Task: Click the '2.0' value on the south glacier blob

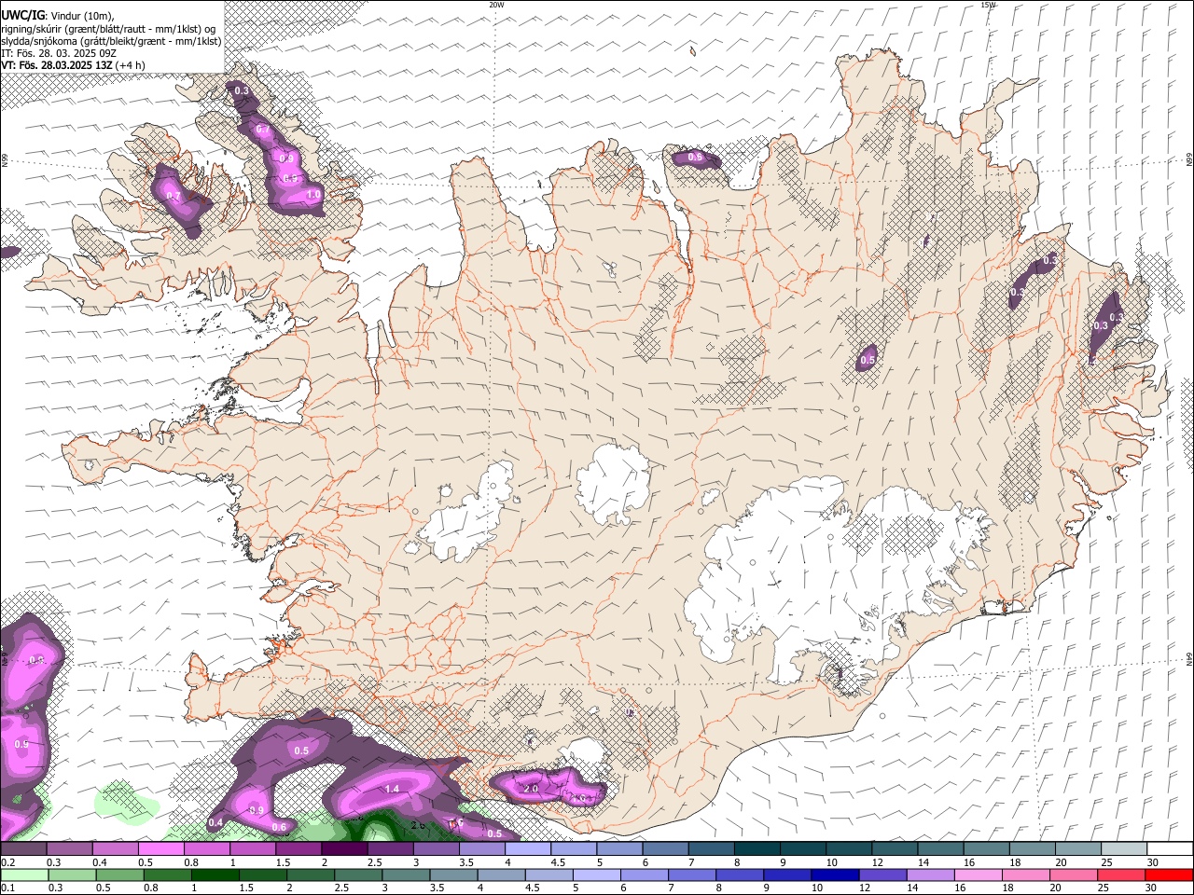Action: click(531, 789)
